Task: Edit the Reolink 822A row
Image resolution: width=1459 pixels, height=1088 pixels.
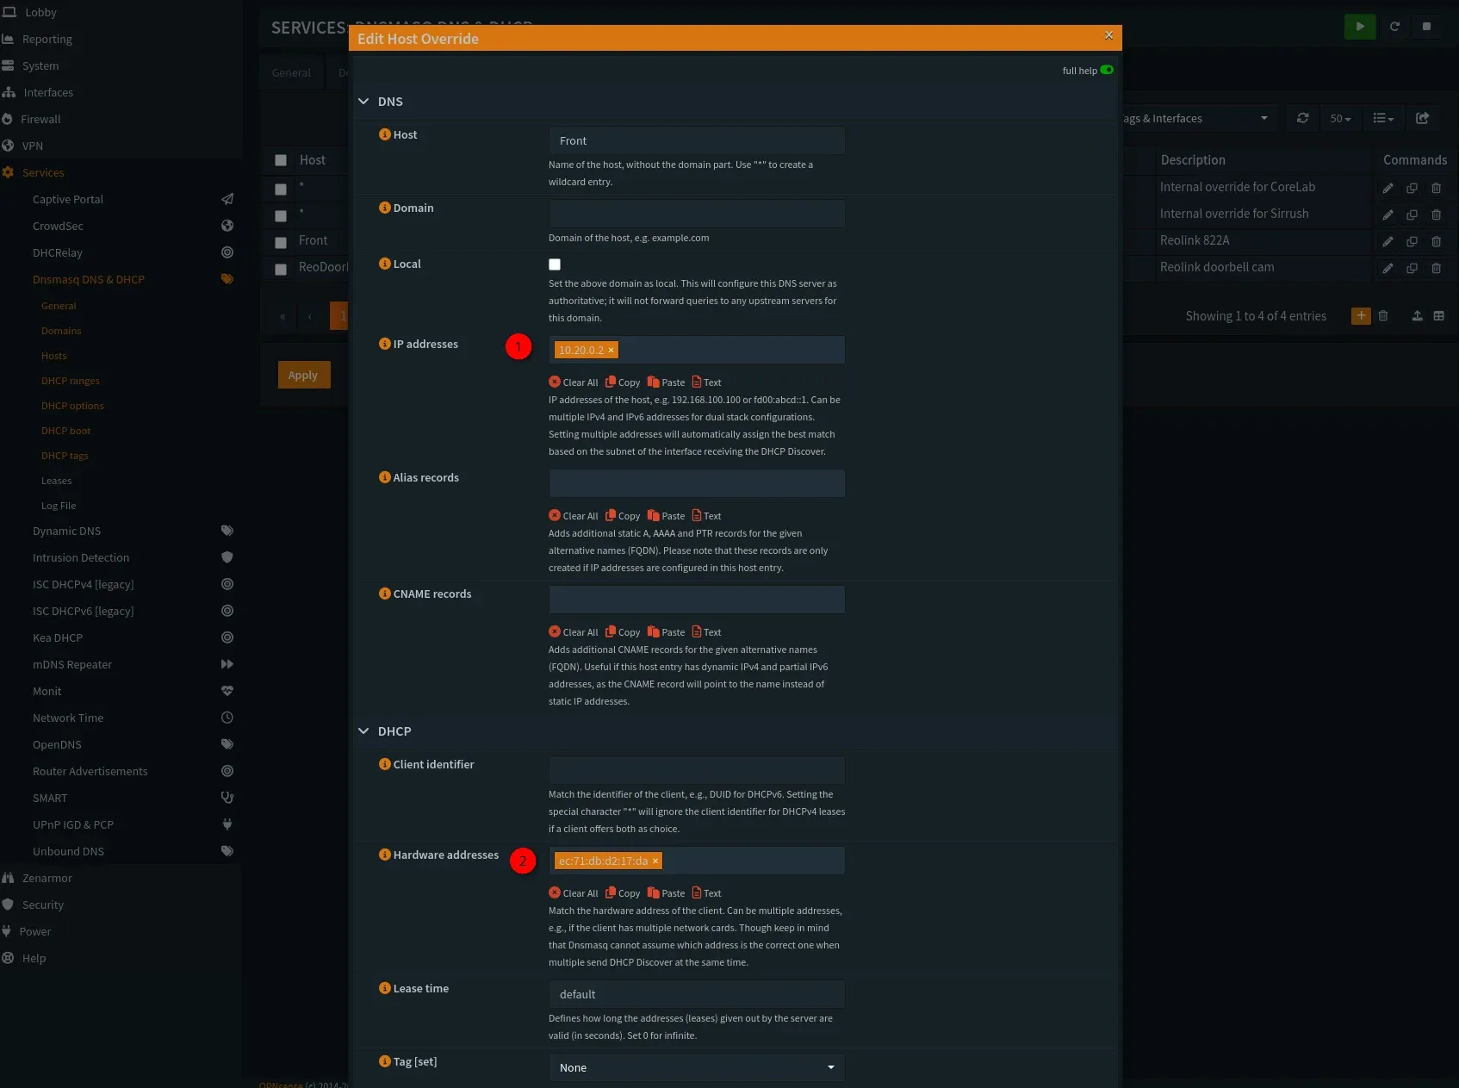Action: (x=1388, y=241)
